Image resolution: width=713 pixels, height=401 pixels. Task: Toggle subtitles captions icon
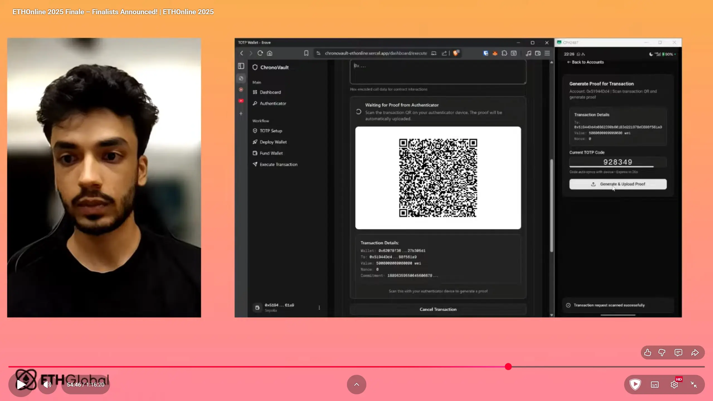coord(654,385)
